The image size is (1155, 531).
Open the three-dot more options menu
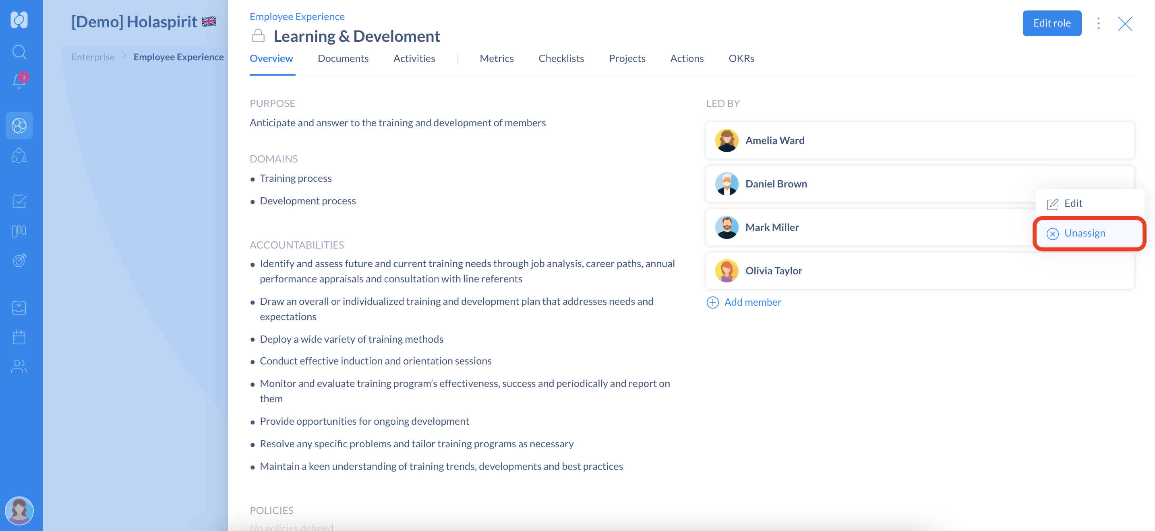coord(1098,23)
